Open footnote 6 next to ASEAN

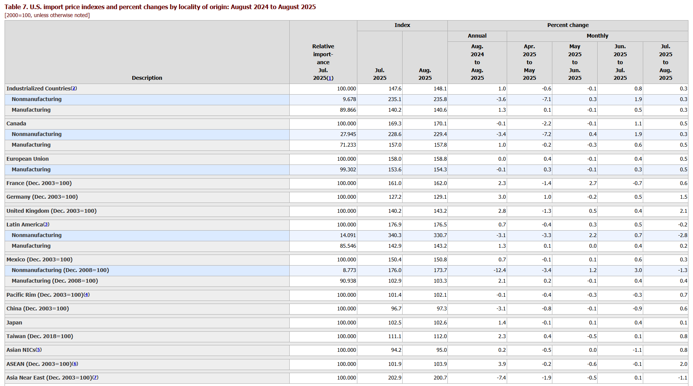(75, 364)
